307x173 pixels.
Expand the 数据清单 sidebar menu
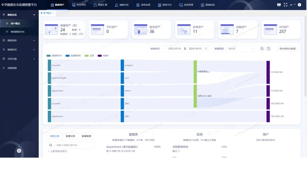coord(19,40)
